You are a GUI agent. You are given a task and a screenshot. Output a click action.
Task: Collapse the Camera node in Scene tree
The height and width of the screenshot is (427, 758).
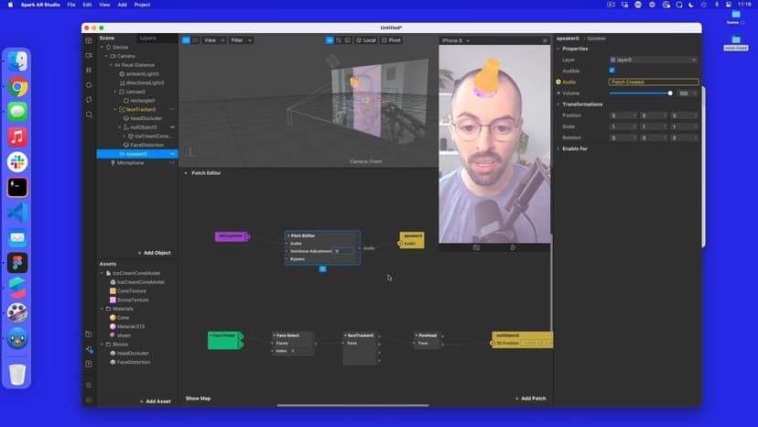[x=106, y=56]
